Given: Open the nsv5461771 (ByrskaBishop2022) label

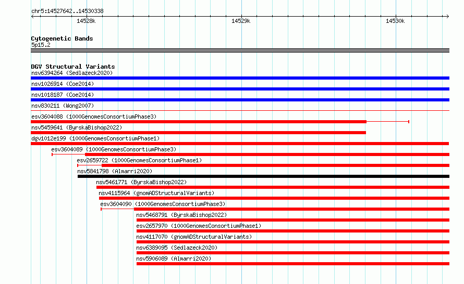Looking at the screenshot, I should coord(141,182).
